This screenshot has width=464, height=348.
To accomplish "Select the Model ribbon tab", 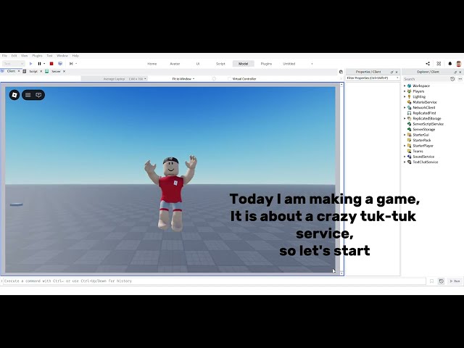I will [244, 64].
